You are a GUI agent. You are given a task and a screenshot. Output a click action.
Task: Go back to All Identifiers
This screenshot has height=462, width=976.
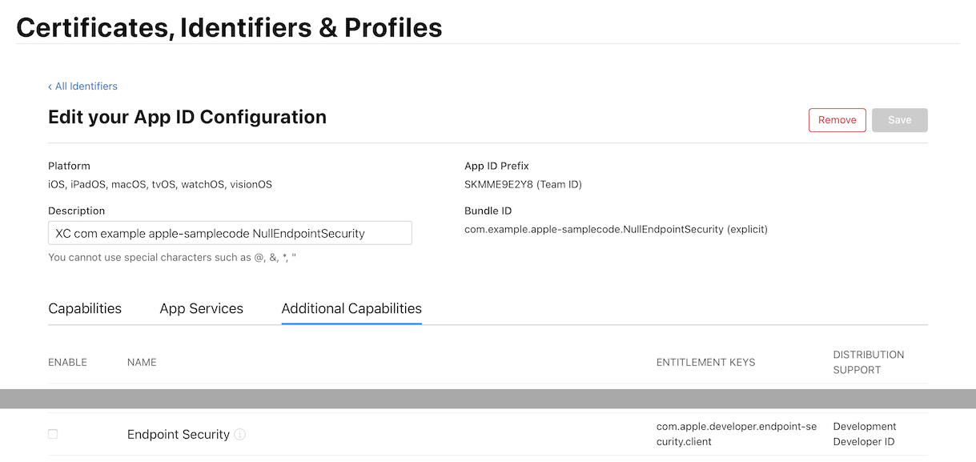point(86,86)
